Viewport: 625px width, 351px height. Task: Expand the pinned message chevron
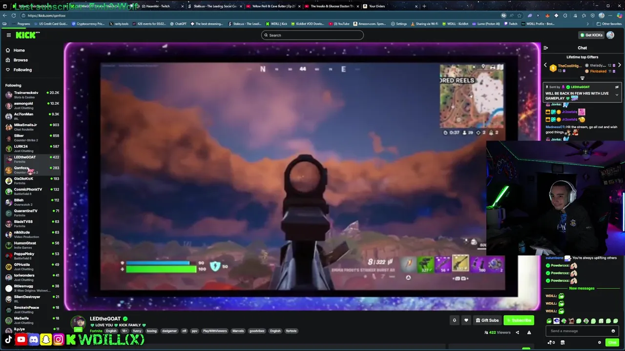click(617, 95)
